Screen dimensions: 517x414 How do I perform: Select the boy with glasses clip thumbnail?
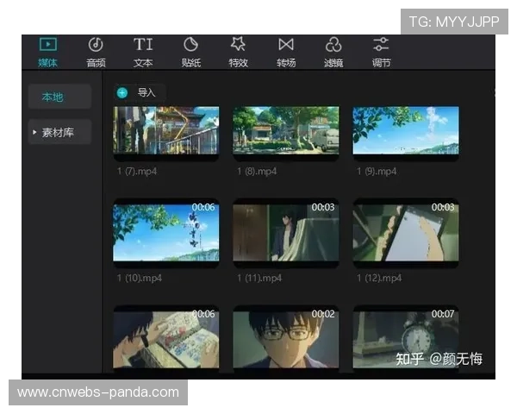[286, 338]
